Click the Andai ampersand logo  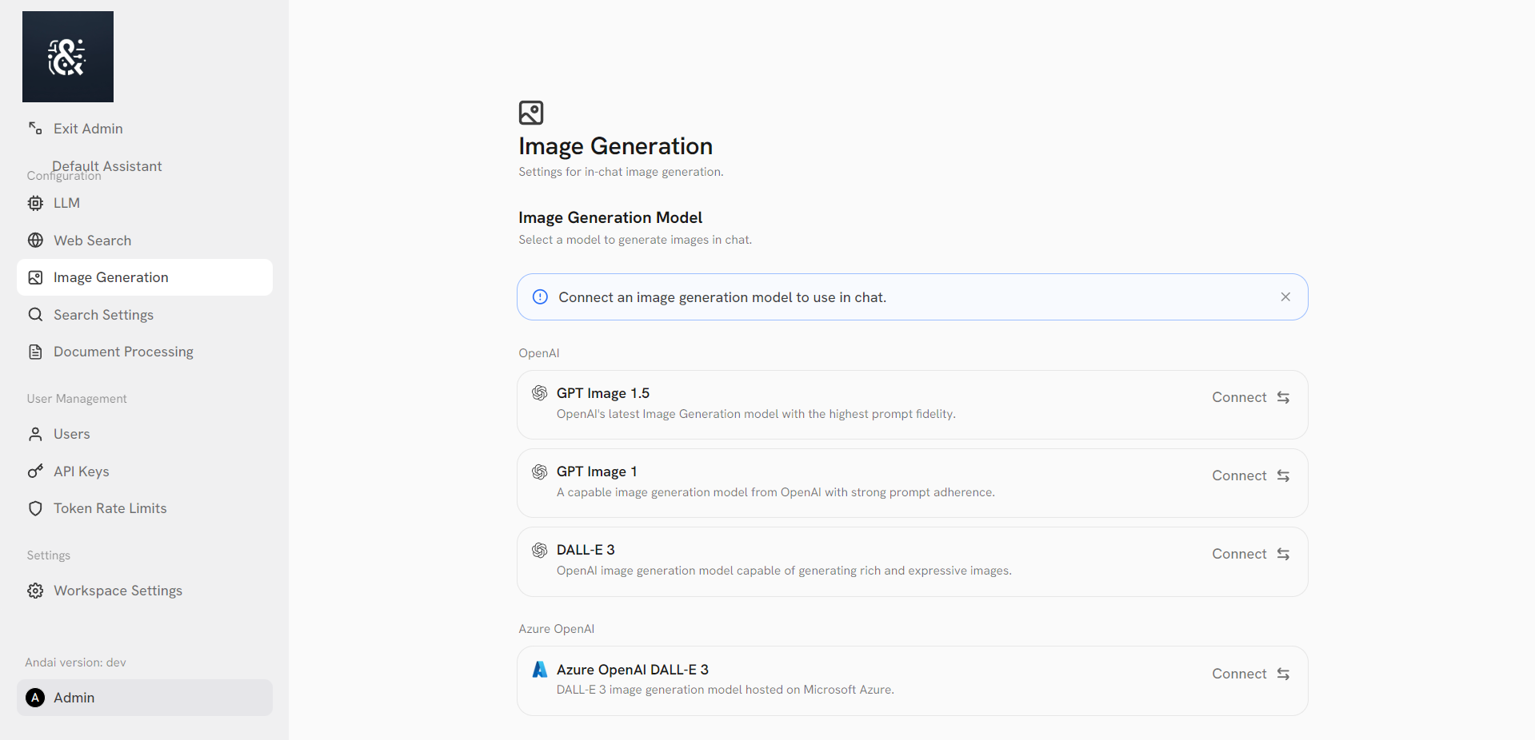pyautogui.click(x=68, y=57)
